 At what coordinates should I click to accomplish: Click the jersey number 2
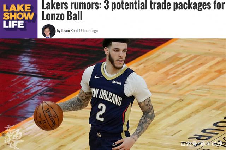coord(101,112)
